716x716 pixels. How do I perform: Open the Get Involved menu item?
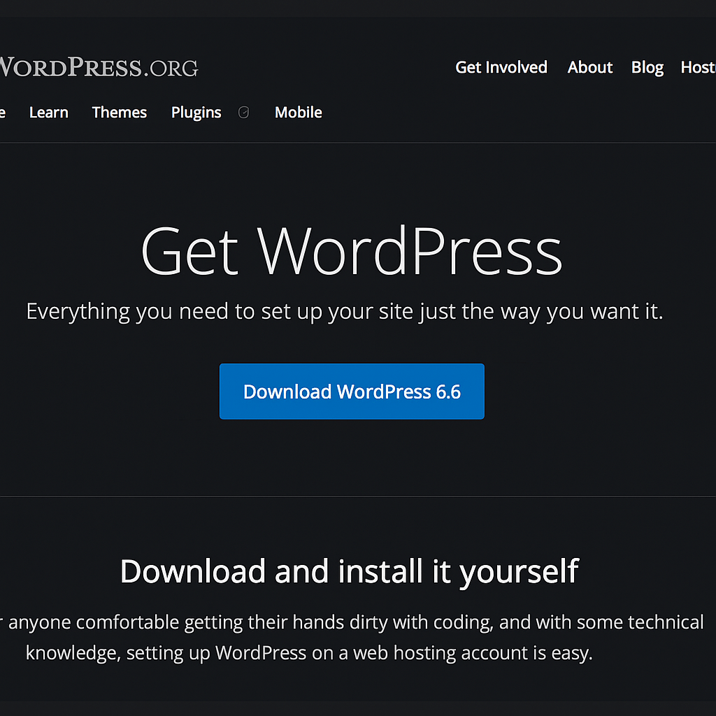(x=501, y=68)
